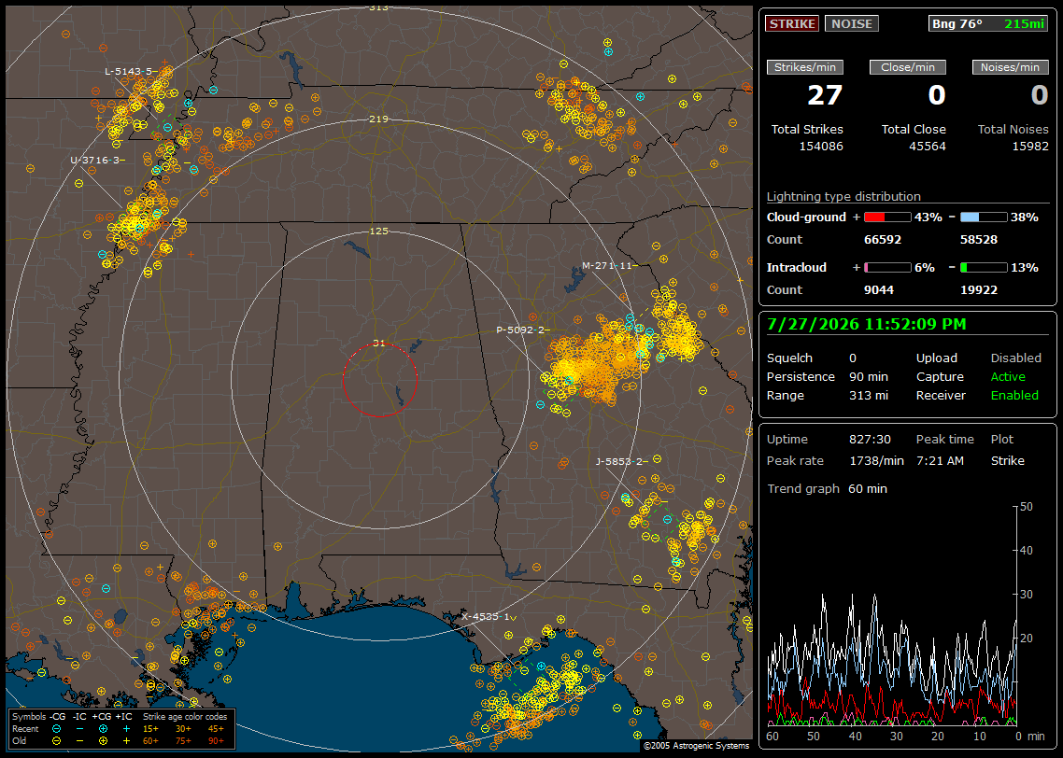This screenshot has width=1063, height=758.
Task: Select the Close/min label box
Action: (x=908, y=67)
